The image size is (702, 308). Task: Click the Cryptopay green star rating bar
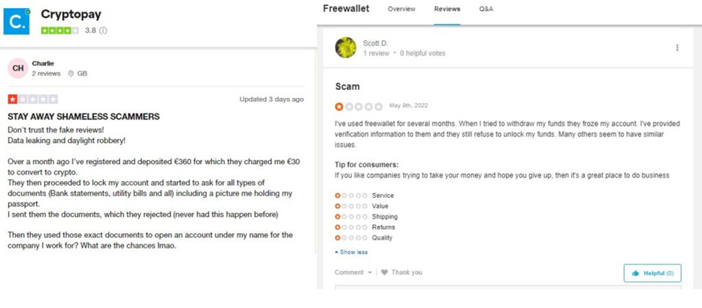(60, 31)
